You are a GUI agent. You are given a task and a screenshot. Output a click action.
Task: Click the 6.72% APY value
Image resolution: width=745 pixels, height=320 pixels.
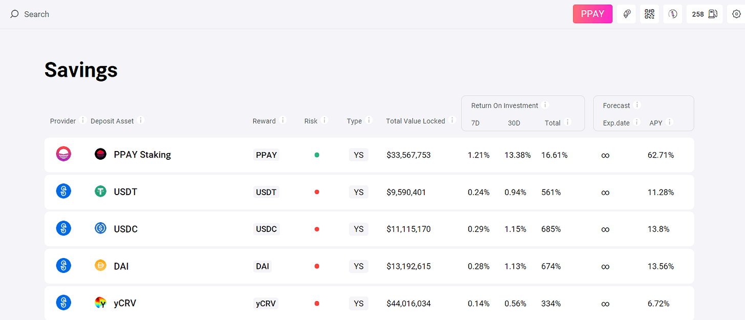pyautogui.click(x=659, y=304)
